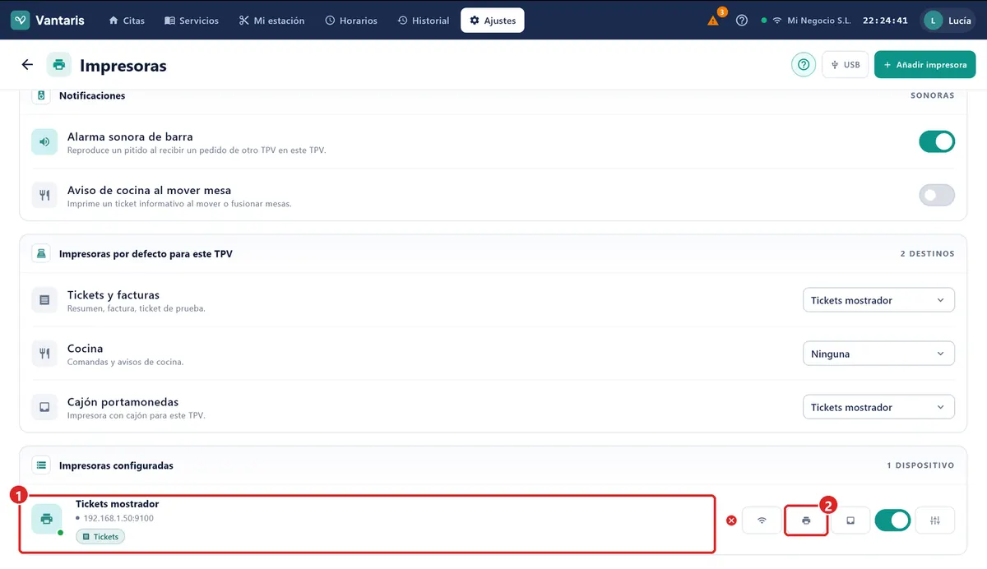Image resolution: width=987 pixels, height=569 pixels.
Task: Open the cash drawer via Tickets mostrador
Action: (850, 520)
